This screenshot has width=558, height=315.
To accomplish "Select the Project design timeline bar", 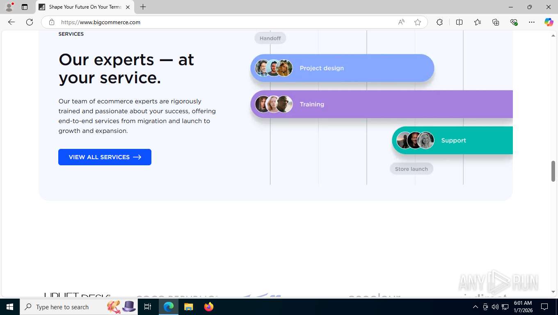I will (342, 68).
